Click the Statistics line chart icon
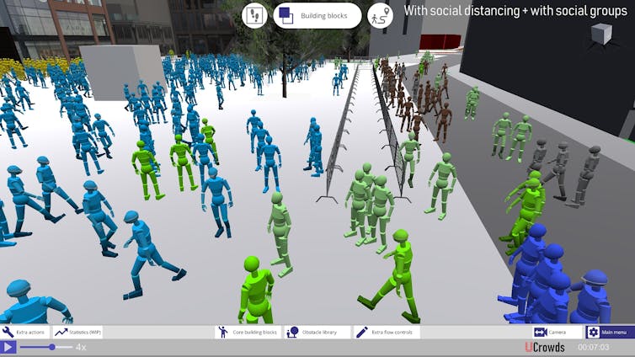The width and height of the screenshot is (635, 357). 61,333
